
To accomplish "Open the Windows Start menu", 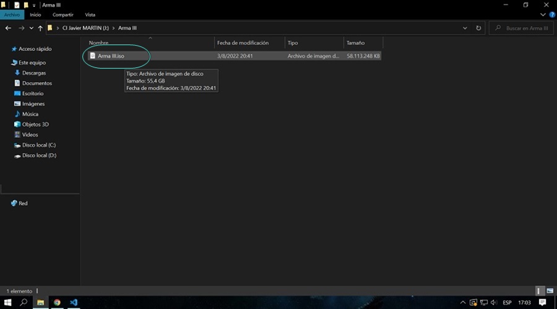I will click(7, 302).
